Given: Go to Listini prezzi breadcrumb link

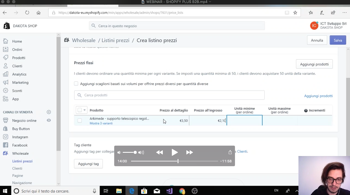Looking at the screenshot, I should pos(115,40).
